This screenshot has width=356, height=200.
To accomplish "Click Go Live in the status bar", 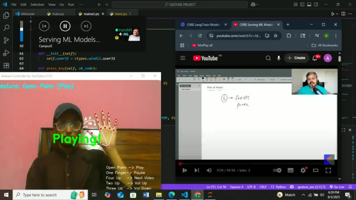I will [337, 187].
